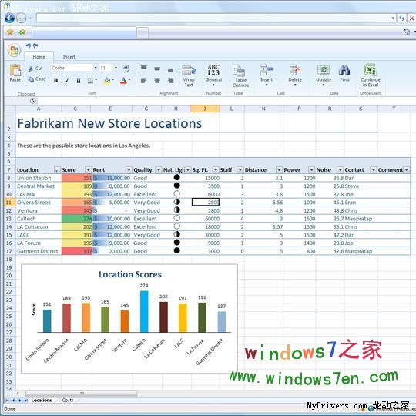This screenshot has width=416, height=416.
Task: Click the Update data icon
Action: click(x=324, y=70)
